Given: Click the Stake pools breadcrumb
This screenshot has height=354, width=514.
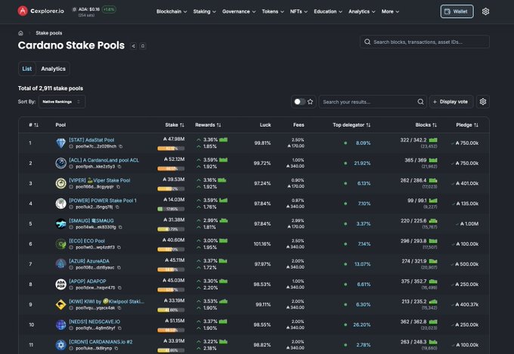Looking at the screenshot, I should coord(49,33).
